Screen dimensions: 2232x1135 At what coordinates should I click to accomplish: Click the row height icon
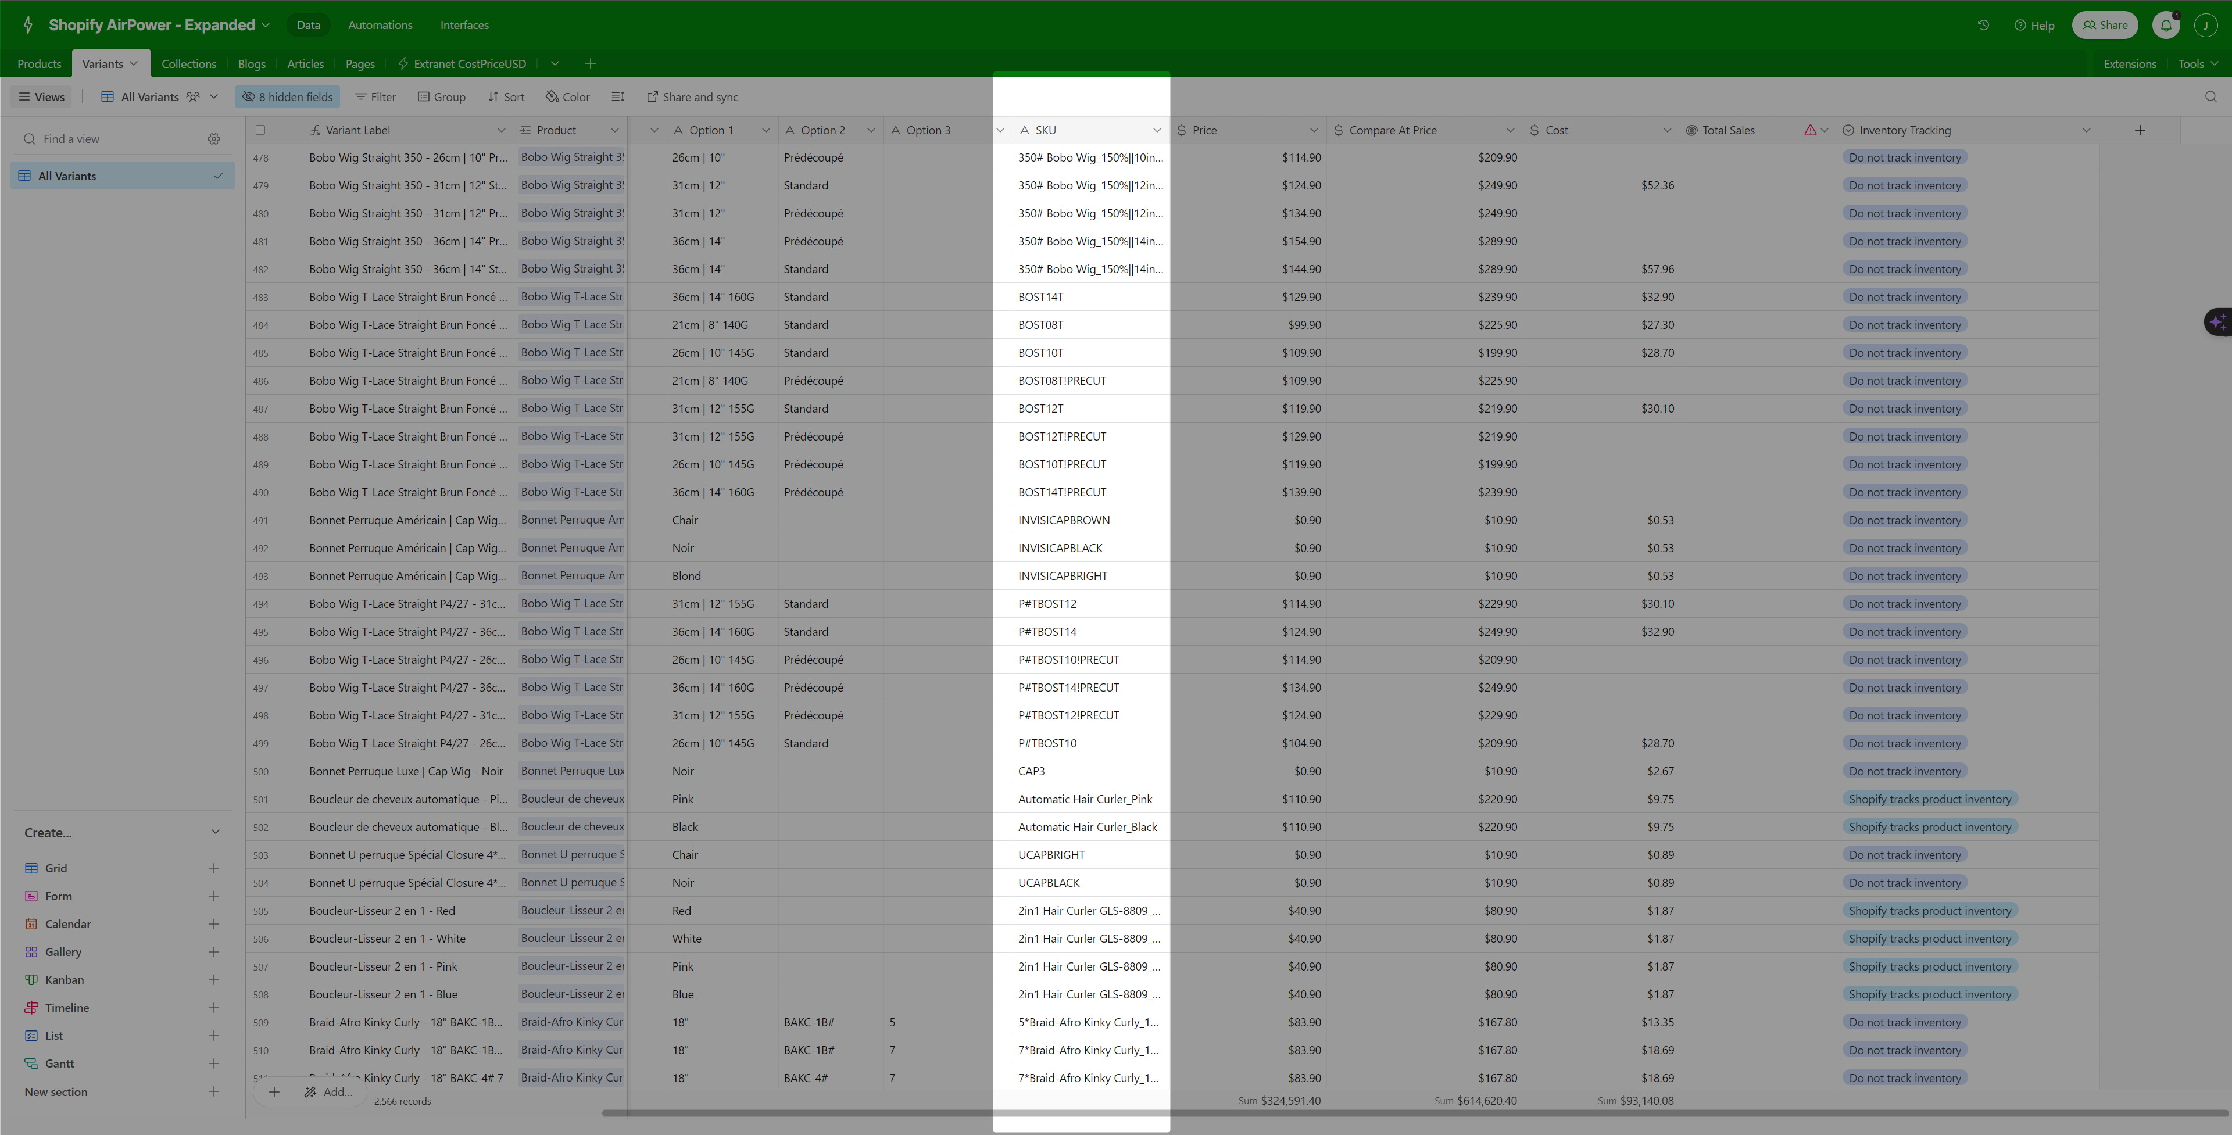point(618,97)
